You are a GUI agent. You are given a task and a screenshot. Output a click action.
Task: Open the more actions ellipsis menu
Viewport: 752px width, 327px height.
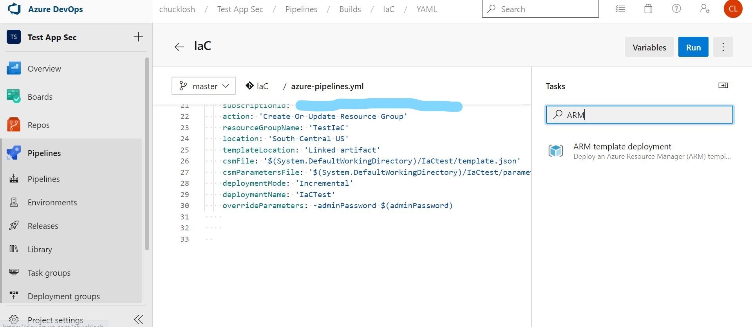723,47
